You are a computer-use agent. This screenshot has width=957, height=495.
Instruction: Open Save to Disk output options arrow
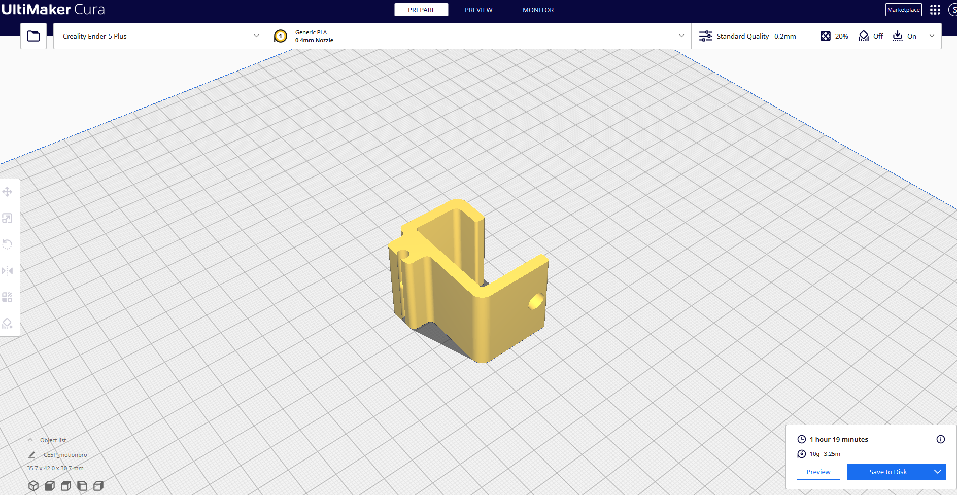tap(938, 472)
